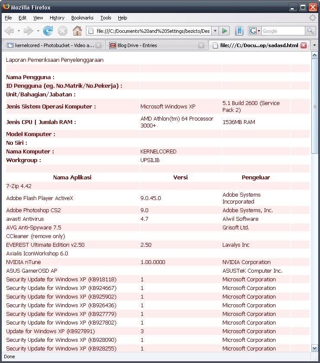Click 'NVIDIA nTune' entry
The height and width of the screenshot is (363, 320).
coord(23,262)
